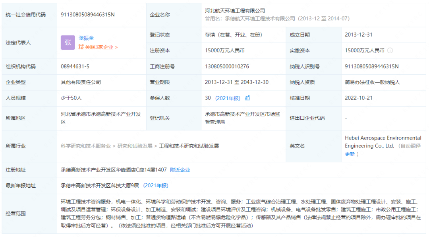Click the 法定代表人 label

point(18,43)
